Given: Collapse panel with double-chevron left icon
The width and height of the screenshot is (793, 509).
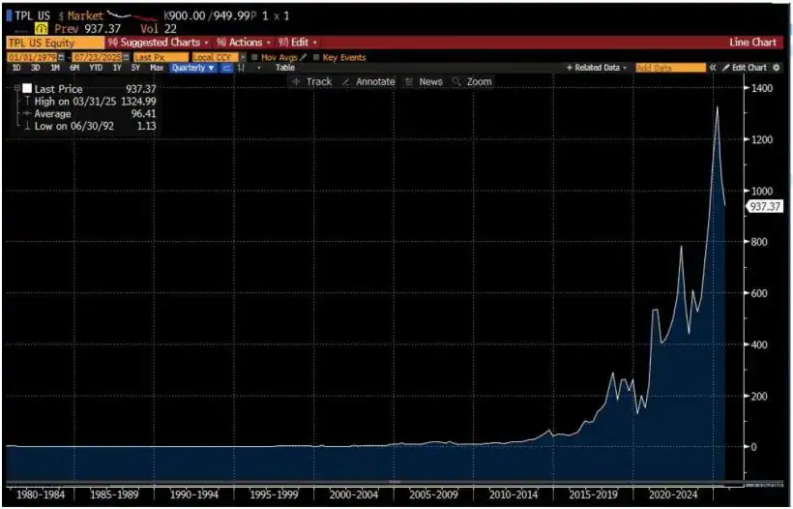Looking at the screenshot, I should (713, 68).
